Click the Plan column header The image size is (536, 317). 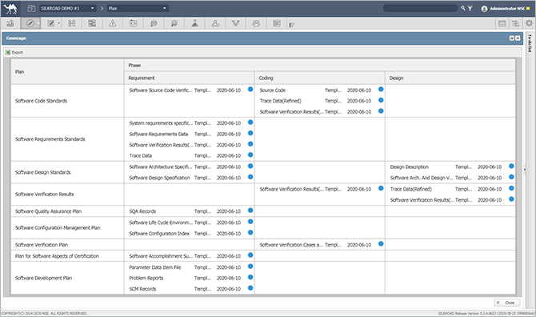click(67, 72)
